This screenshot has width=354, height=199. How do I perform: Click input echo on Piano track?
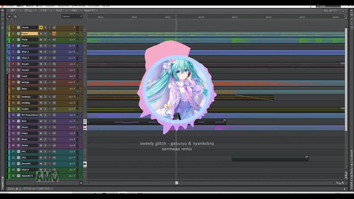click(54, 34)
